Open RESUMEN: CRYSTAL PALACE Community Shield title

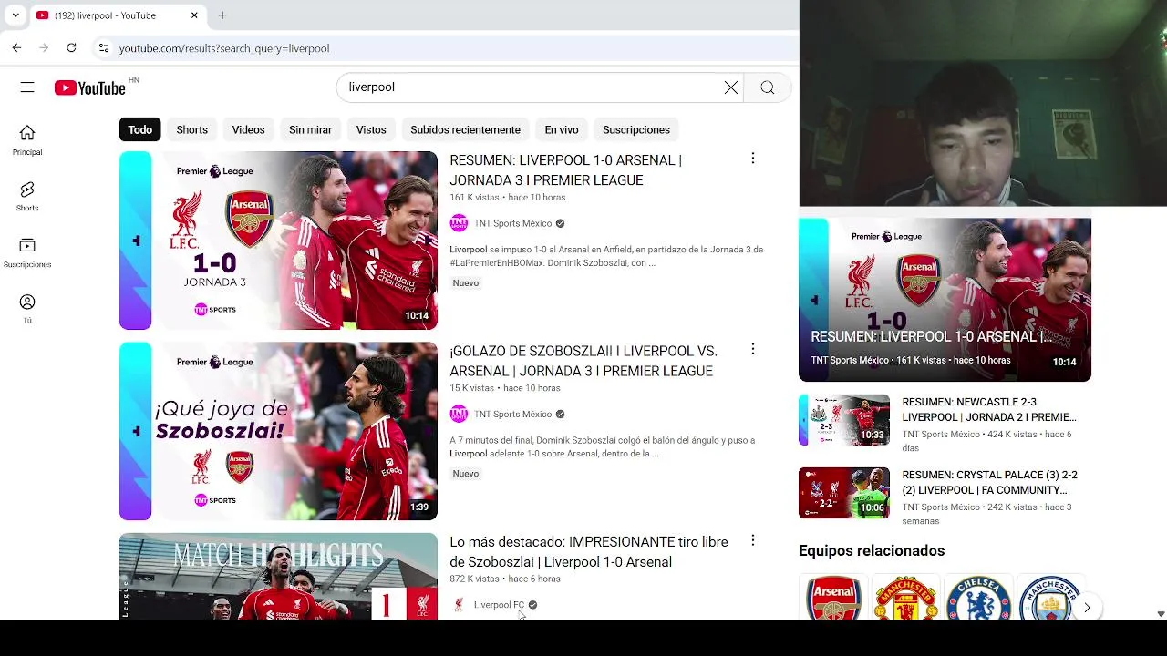(x=989, y=482)
